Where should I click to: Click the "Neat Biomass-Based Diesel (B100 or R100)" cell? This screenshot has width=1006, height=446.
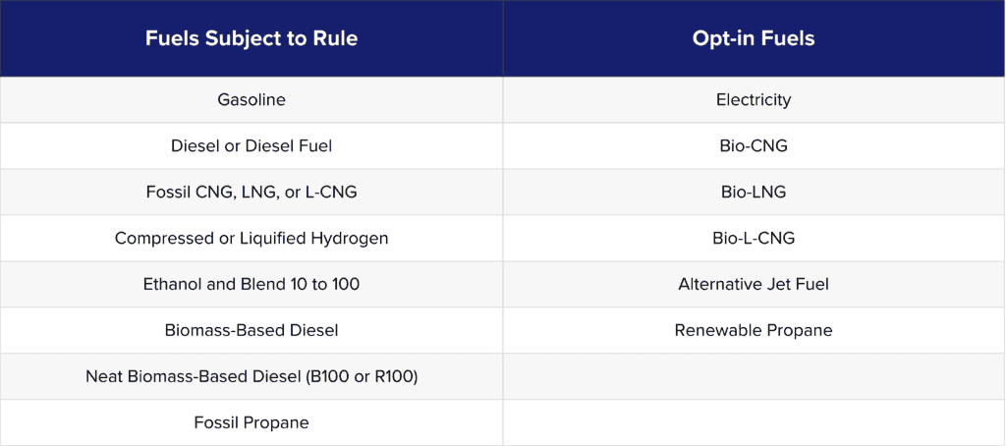[251, 377]
